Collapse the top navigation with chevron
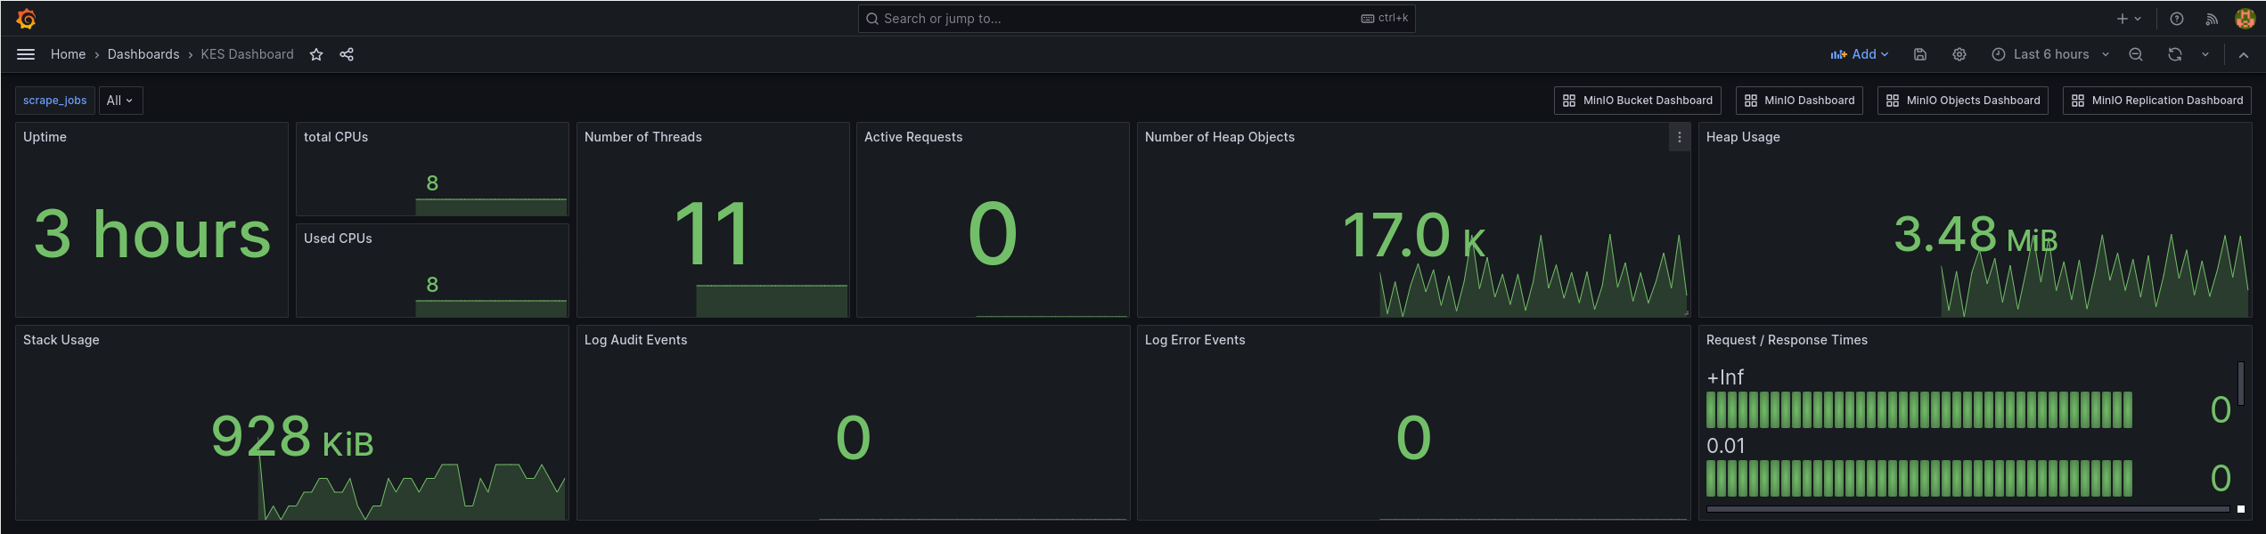The width and height of the screenshot is (2266, 534). pyautogui.click(x=2244, y=54)
